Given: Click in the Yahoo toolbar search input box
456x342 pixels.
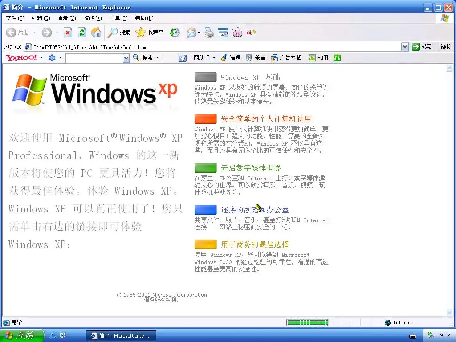Looking at the screenshot, I should 94,58.
